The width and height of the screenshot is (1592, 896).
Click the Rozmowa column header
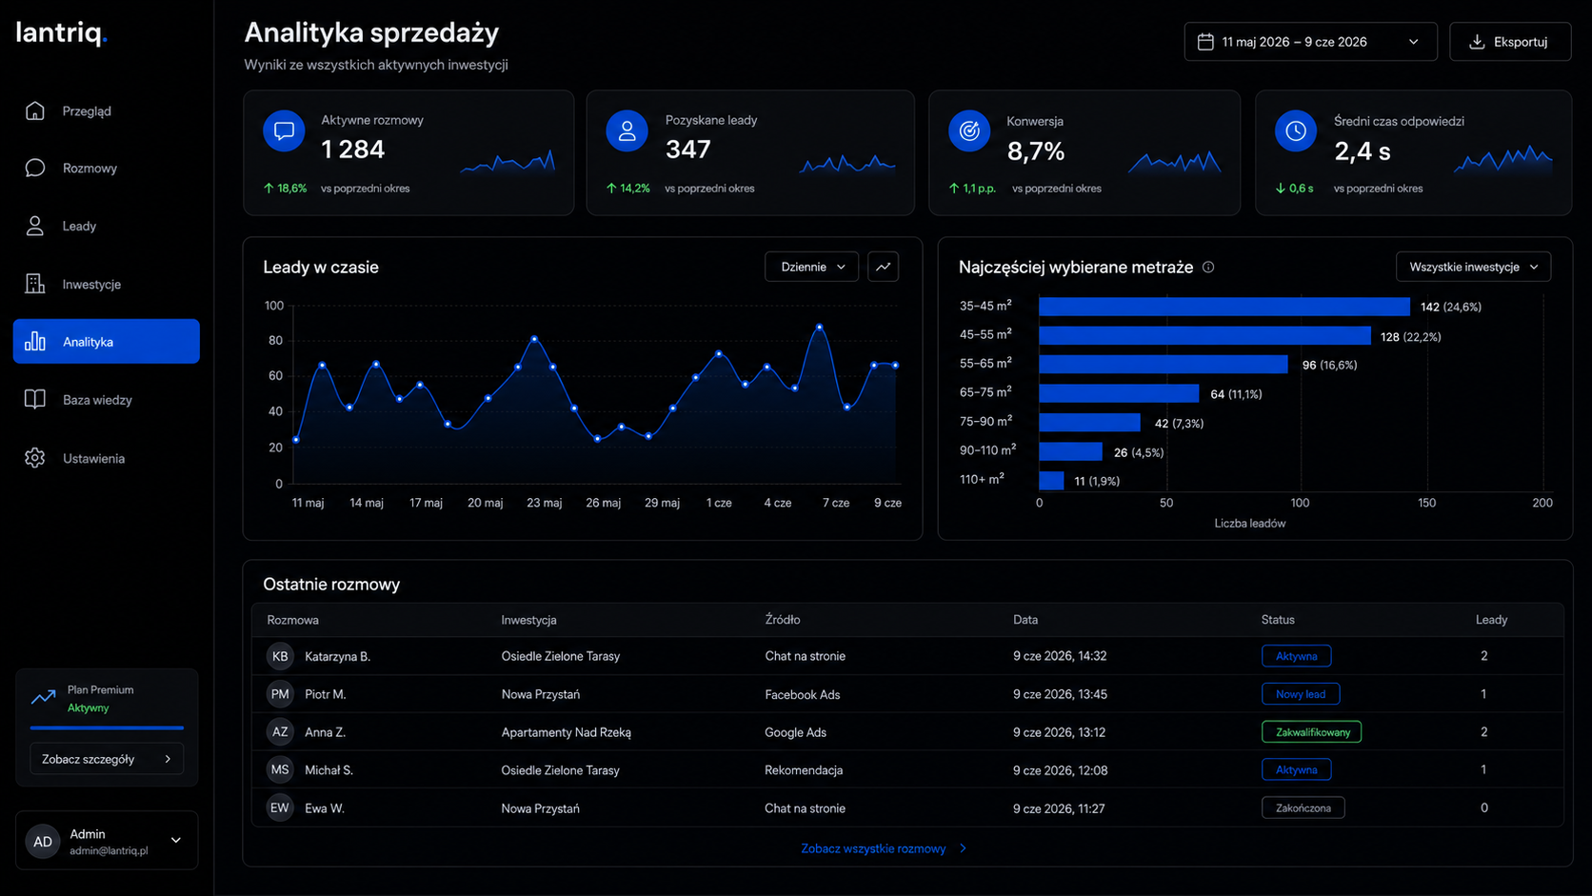(x=293, y=620)
